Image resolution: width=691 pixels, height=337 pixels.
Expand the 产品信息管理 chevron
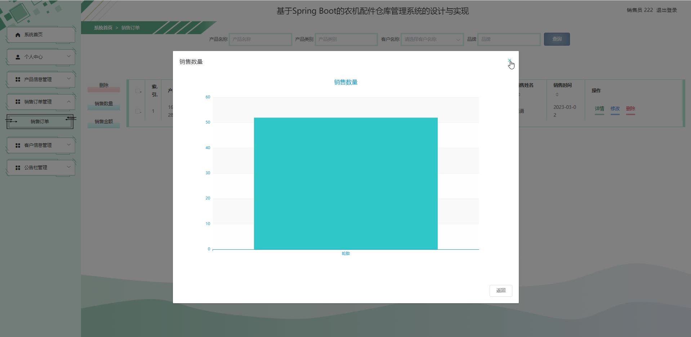pos(69,79)
